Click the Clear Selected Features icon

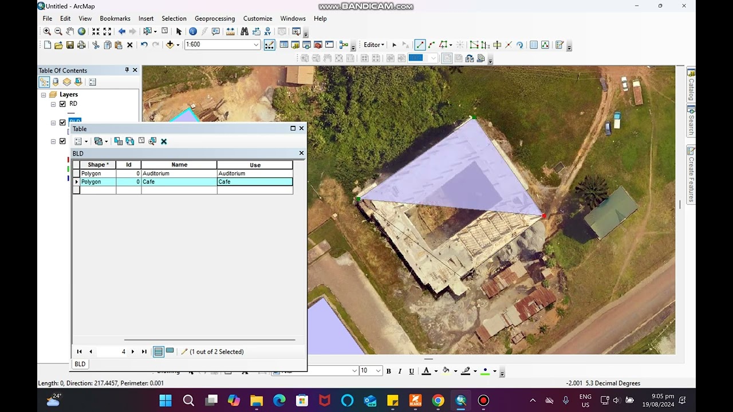click(165, 31)
